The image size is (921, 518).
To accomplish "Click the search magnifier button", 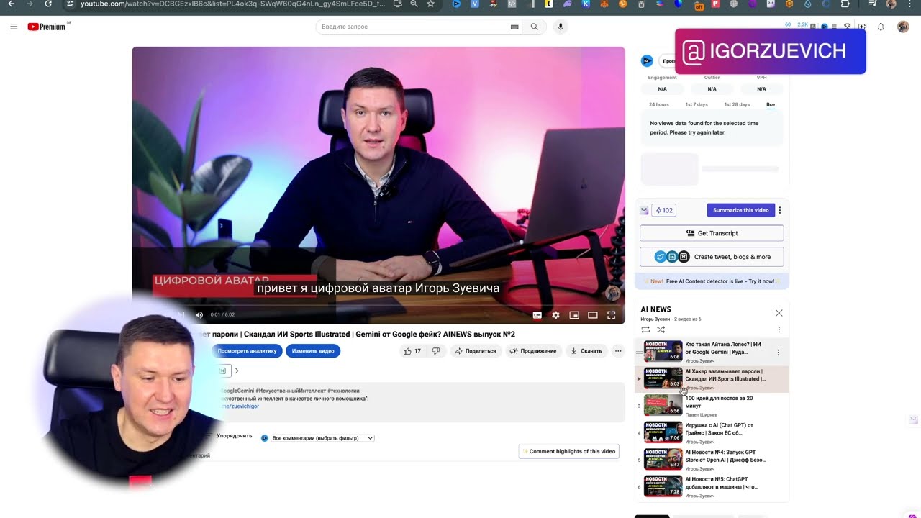I will [x=534, y=27].
